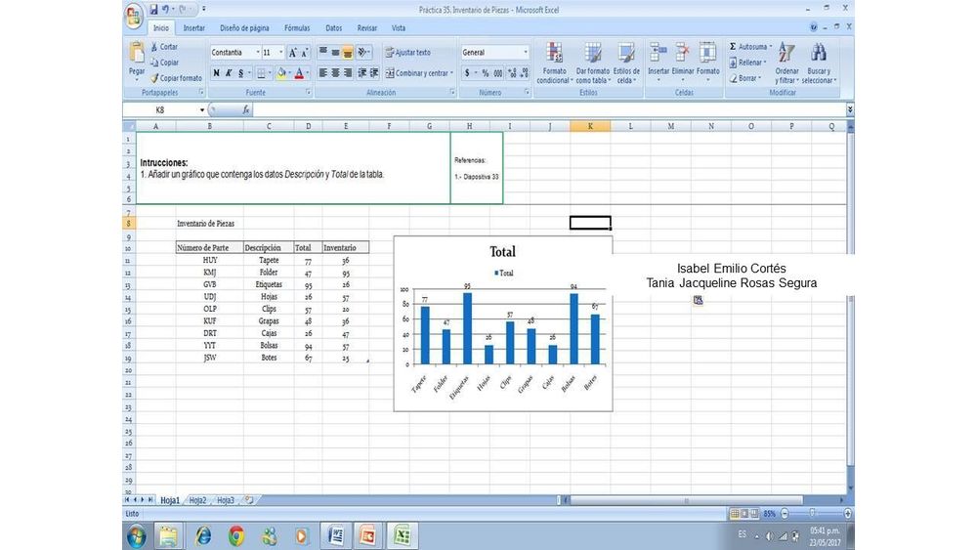Click the Autosuma button
This screenshot has height=550, width=977.
coord(750,47)
